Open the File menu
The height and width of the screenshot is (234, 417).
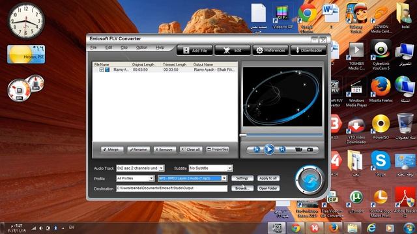point(93,47)
